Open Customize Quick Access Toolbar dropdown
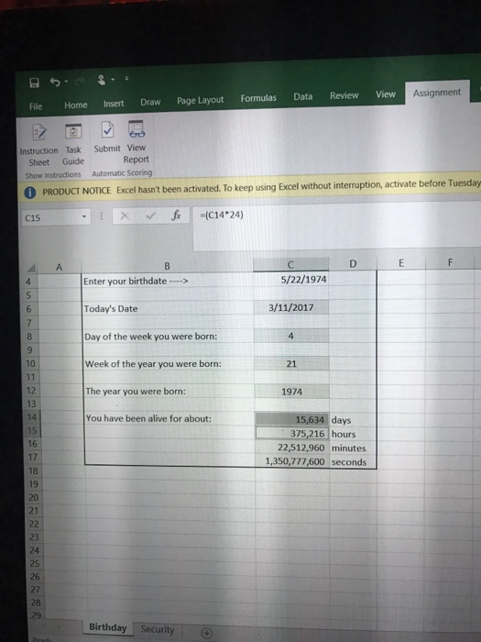 126,78
